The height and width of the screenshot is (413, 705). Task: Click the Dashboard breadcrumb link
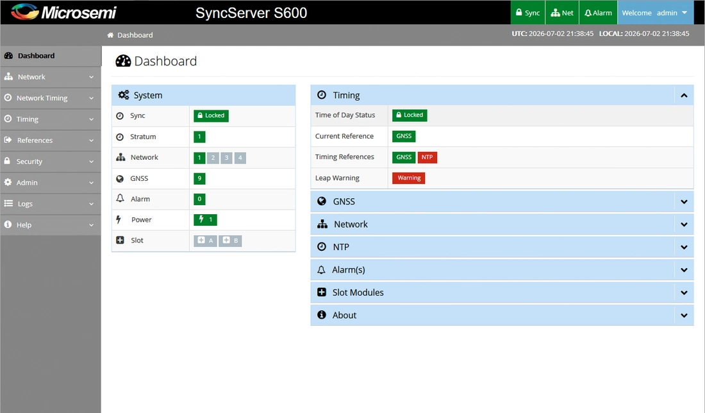135,35
